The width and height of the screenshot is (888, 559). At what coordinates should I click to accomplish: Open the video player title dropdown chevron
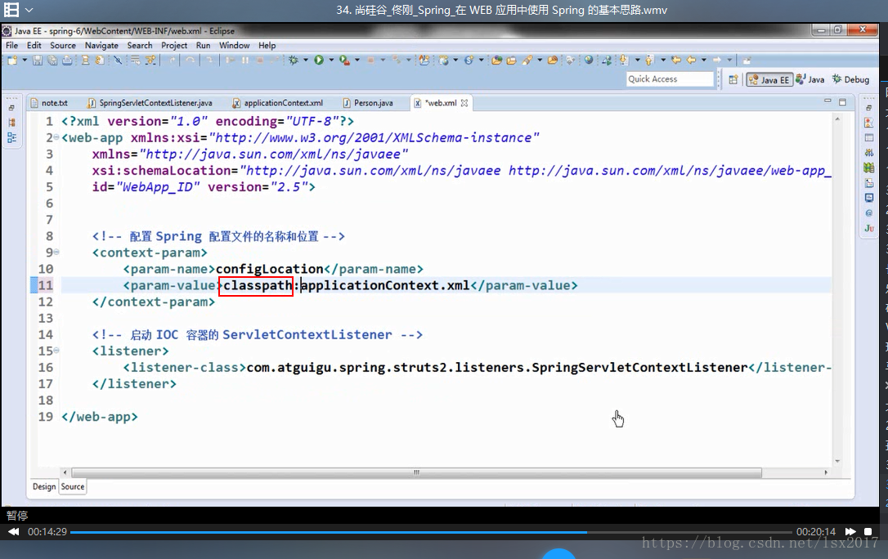(x=29, y=10)
